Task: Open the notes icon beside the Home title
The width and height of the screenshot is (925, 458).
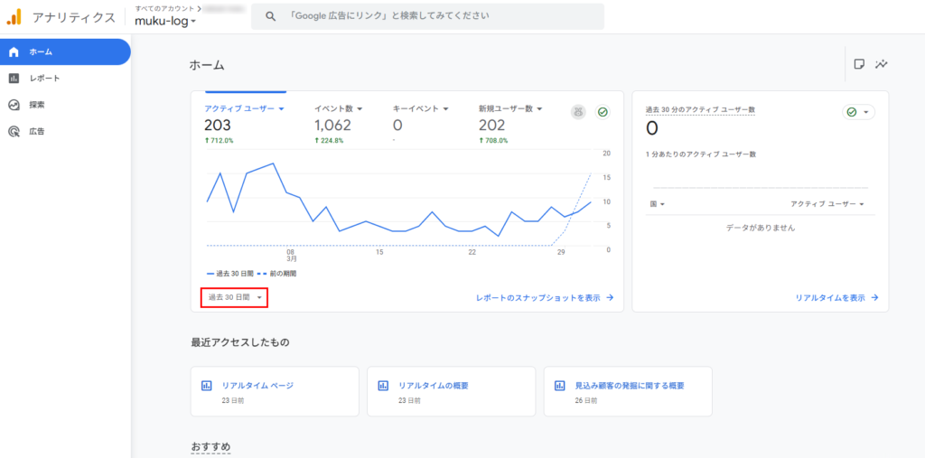Action: [859, 64]
